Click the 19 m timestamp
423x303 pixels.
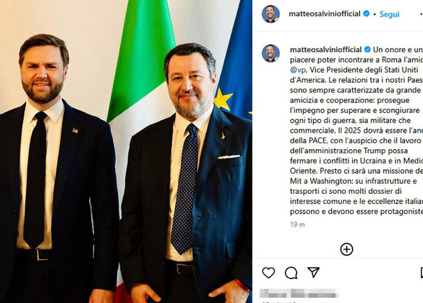click(297, 224)
